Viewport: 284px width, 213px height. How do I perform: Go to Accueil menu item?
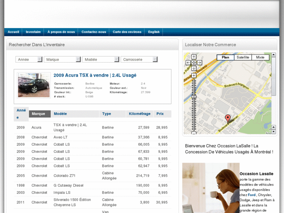click(x=13, y=32)
